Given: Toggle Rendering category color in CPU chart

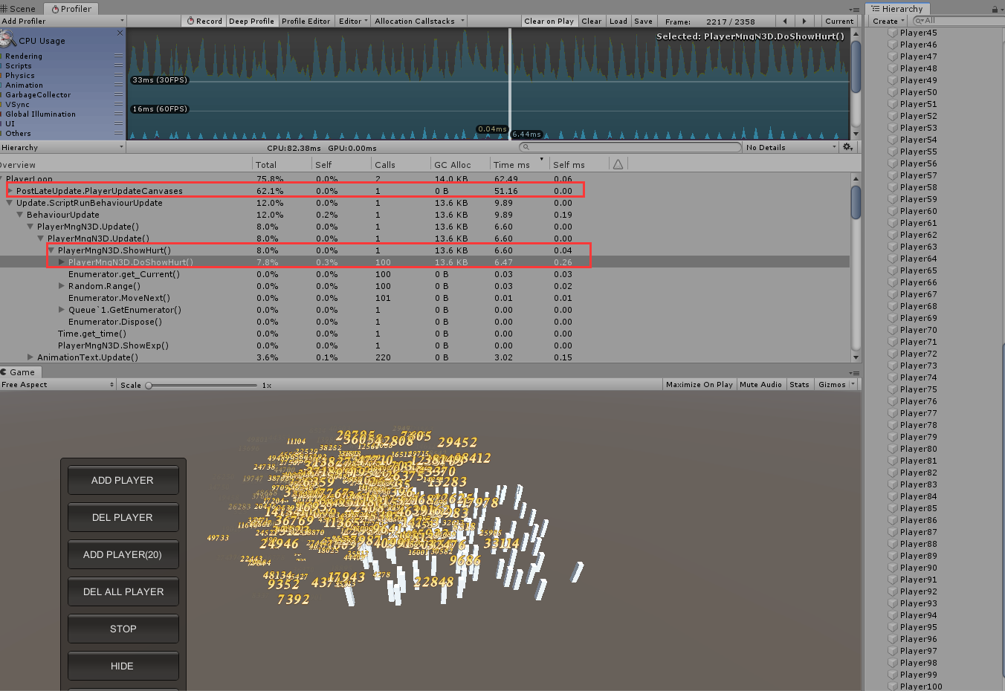Looking at the screenshot, I should 1,56.
